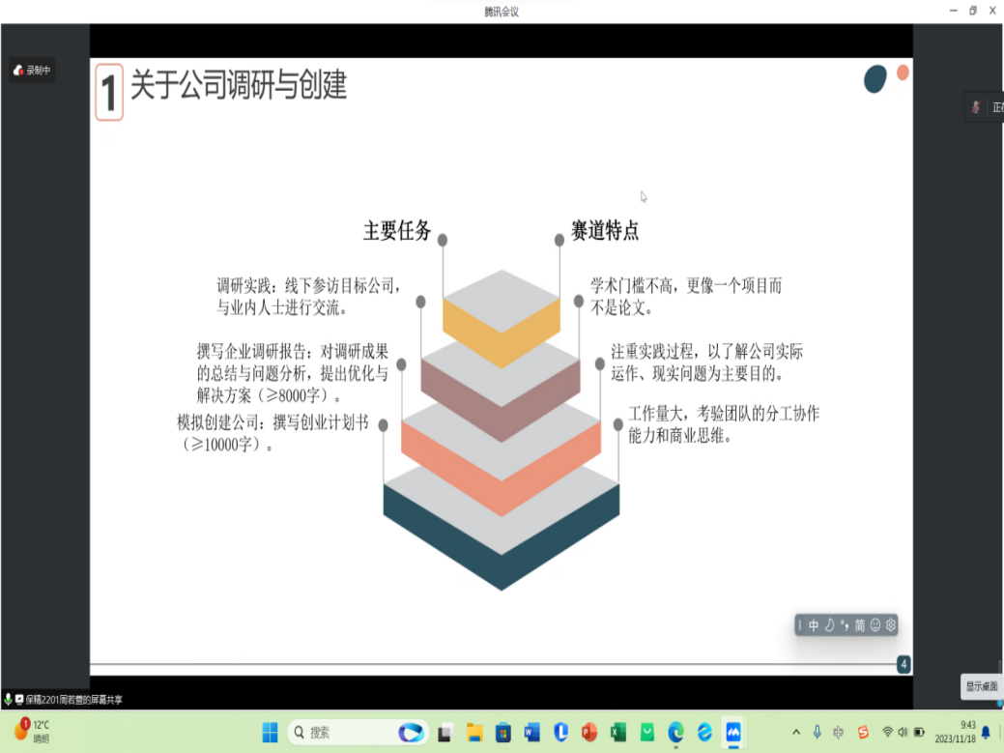
Task: Open Excel from the taskbar
Action: [x=618, y=732]
